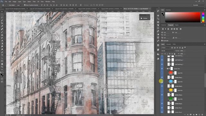Pick a shade in the red color field
206x116 pixels.
(x=183, y=17)
